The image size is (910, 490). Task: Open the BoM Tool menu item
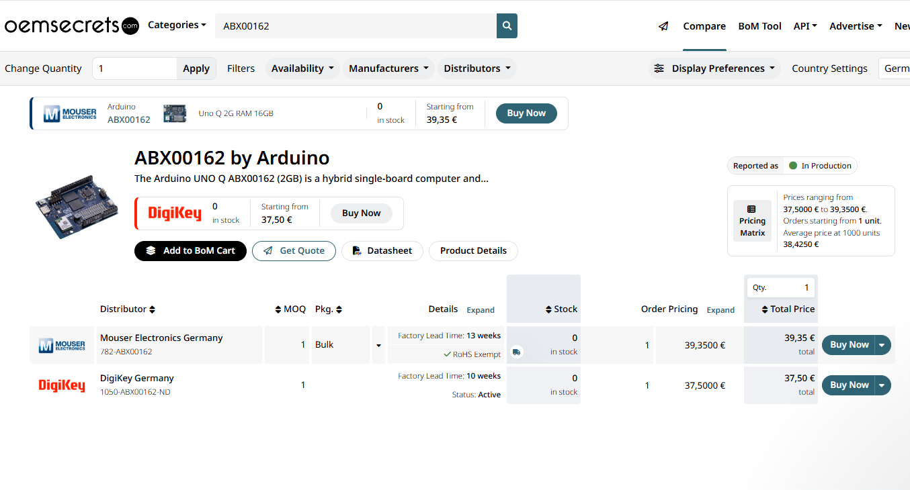pos(759,26)
